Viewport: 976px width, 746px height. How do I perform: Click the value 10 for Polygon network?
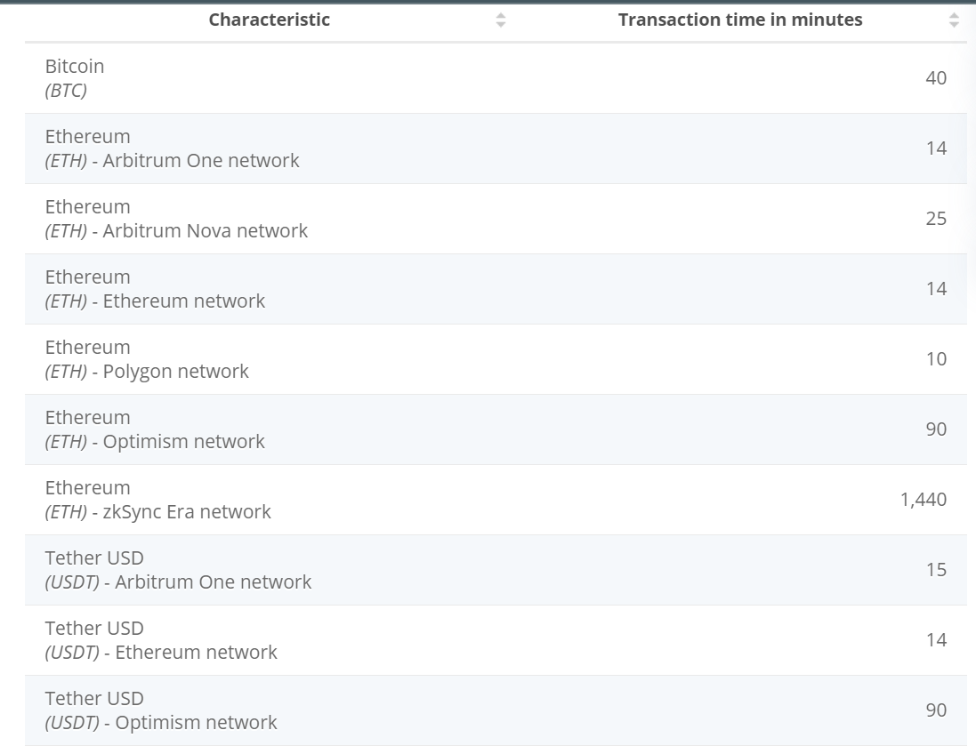936,359
